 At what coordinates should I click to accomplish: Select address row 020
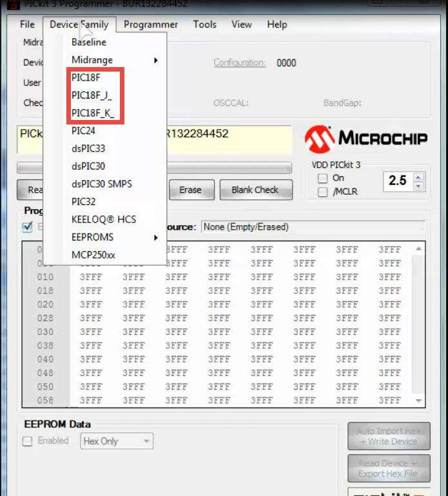(x=45, y=304)
